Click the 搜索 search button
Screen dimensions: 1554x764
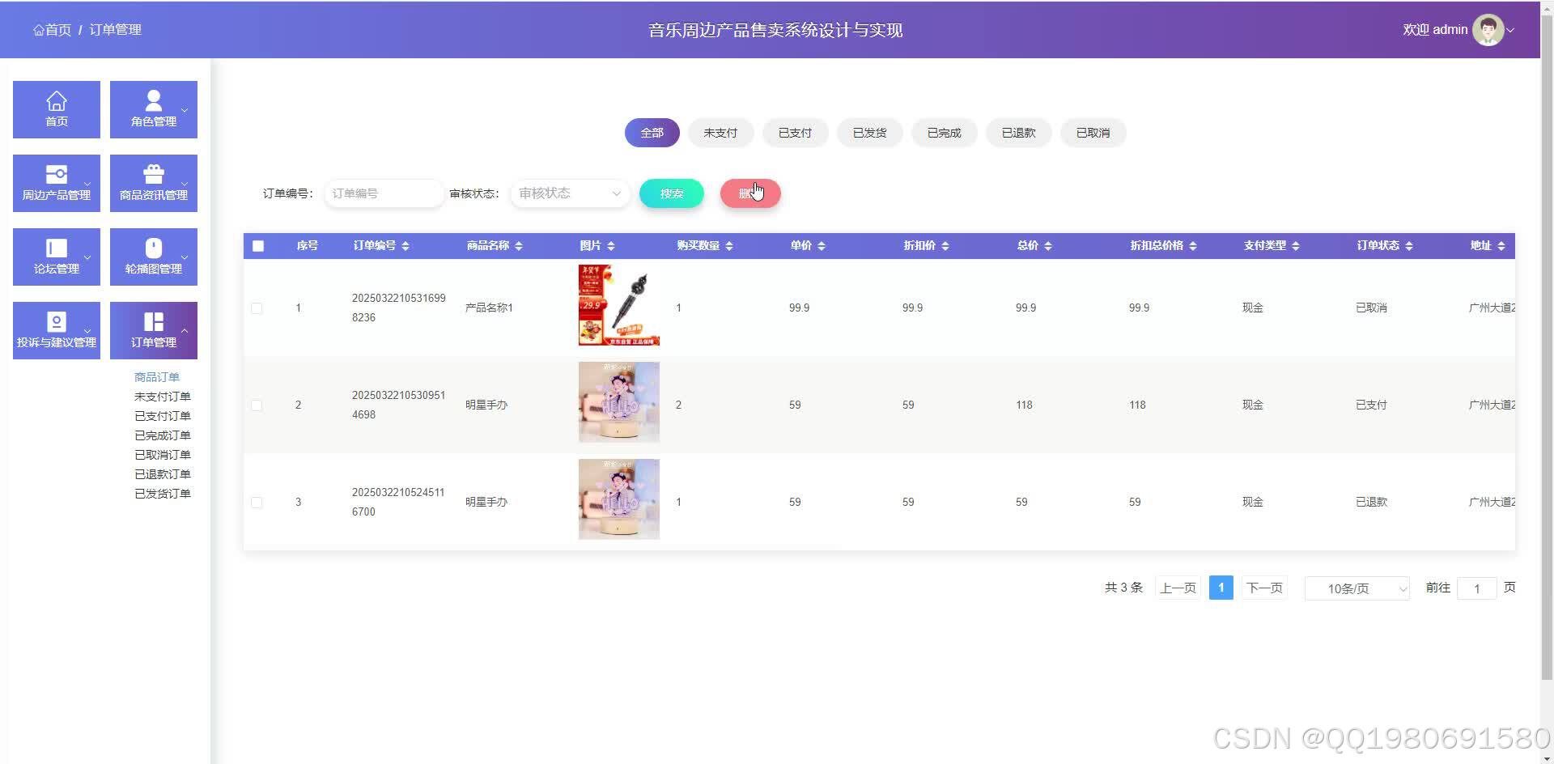[x=671, y=193]
